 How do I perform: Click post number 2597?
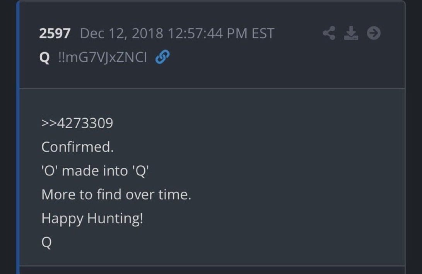[x=55, y=34]
